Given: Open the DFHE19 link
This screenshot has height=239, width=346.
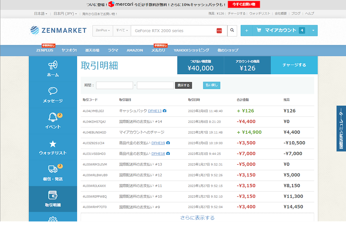Looking at the screenshot, I should click(158, 143).
